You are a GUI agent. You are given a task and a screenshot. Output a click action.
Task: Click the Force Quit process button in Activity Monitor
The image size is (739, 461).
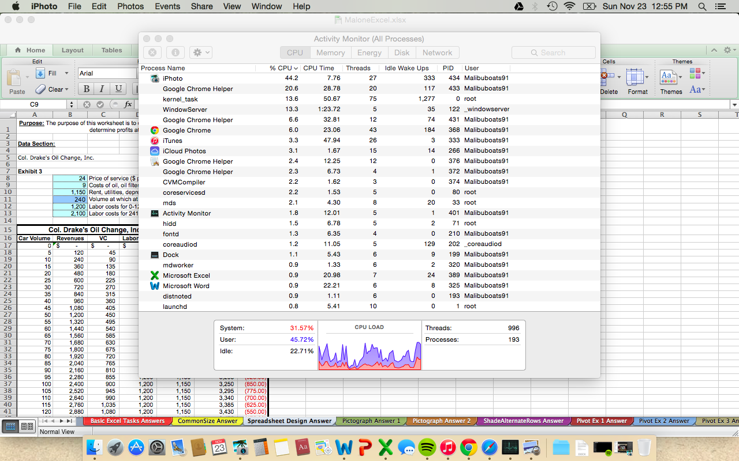152,52
